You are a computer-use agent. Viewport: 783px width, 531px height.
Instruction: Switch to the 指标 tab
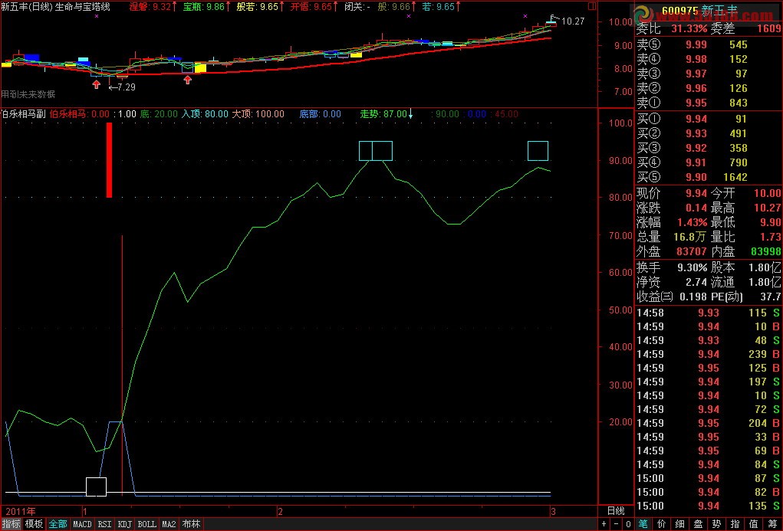pos(11,525)
